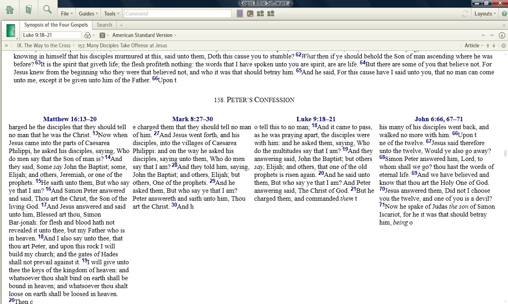Open a new tab with the plus button
This screenshot has height=304, width=508.
tap(121, 25)
